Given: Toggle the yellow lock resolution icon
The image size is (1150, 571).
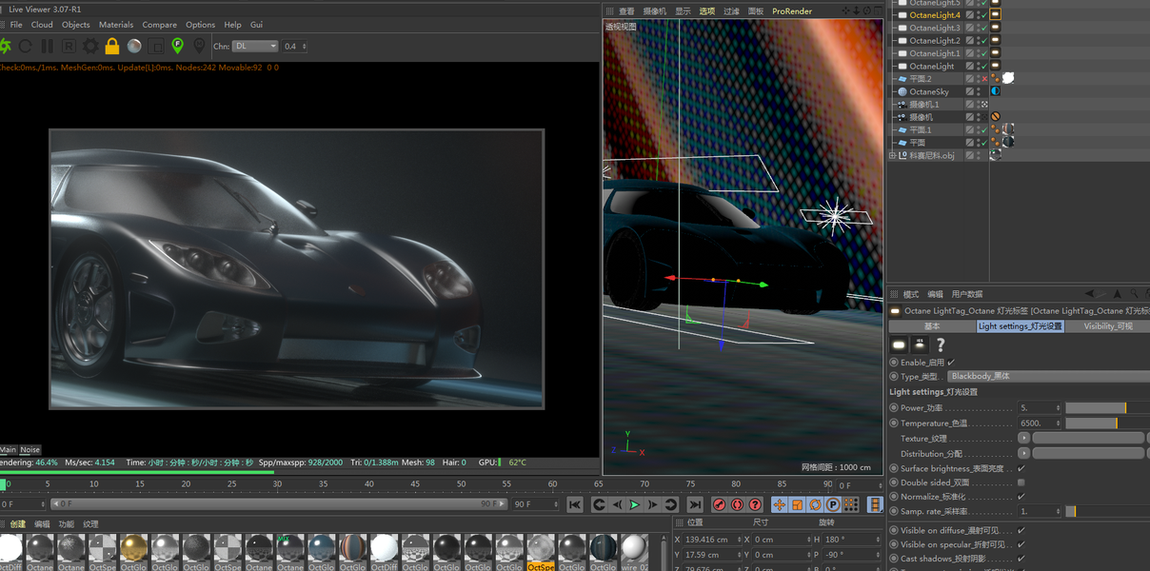Looking at the screenshot, I should (112, 46).
